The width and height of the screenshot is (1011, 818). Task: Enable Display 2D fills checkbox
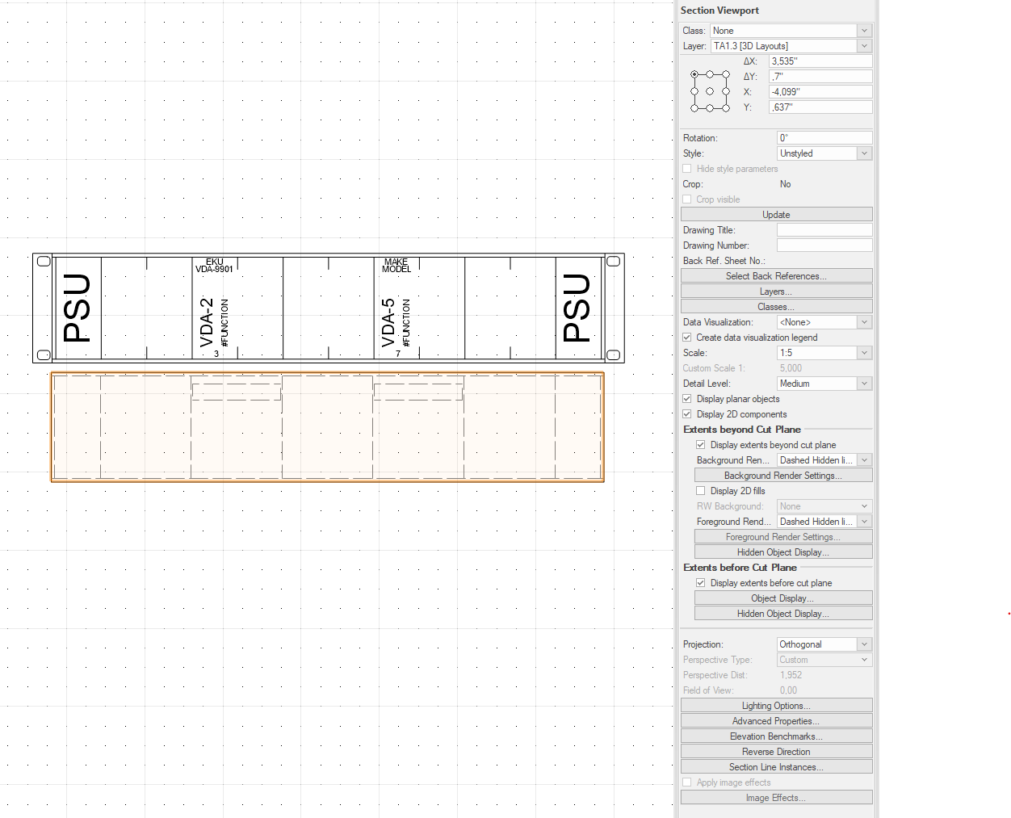[701, 491]
